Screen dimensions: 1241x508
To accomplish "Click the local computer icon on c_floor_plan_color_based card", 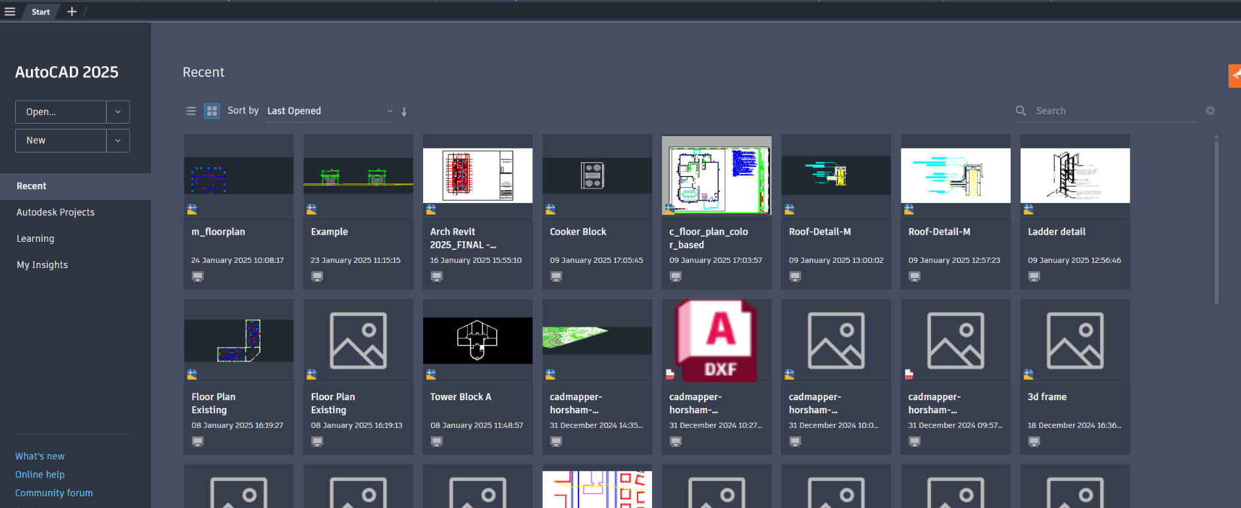I will (x=676, y=277).
